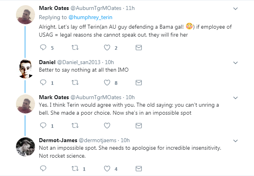254x176 pixels.
Task: Like Dermot-James' tweet about apologising
Action: click(x=107, y=168)
